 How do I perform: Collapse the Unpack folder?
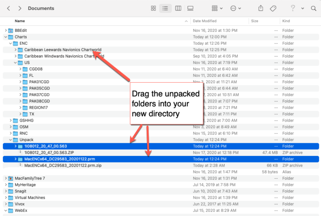pyautogui.click(x=11, y=140)
